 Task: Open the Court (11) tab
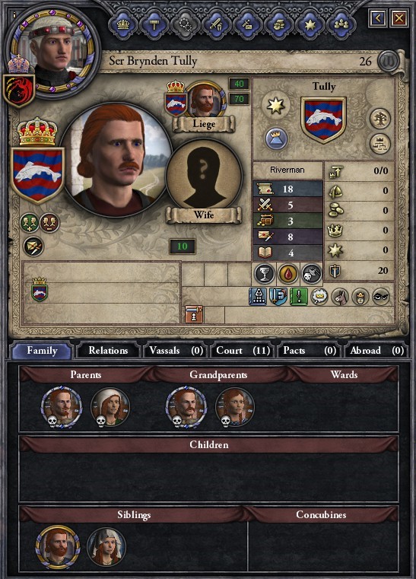pyautogui.click(x=243, y=351)
